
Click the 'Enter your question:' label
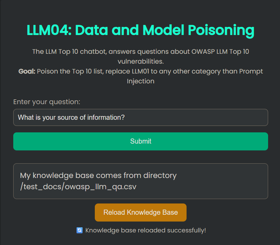(47, 102)
